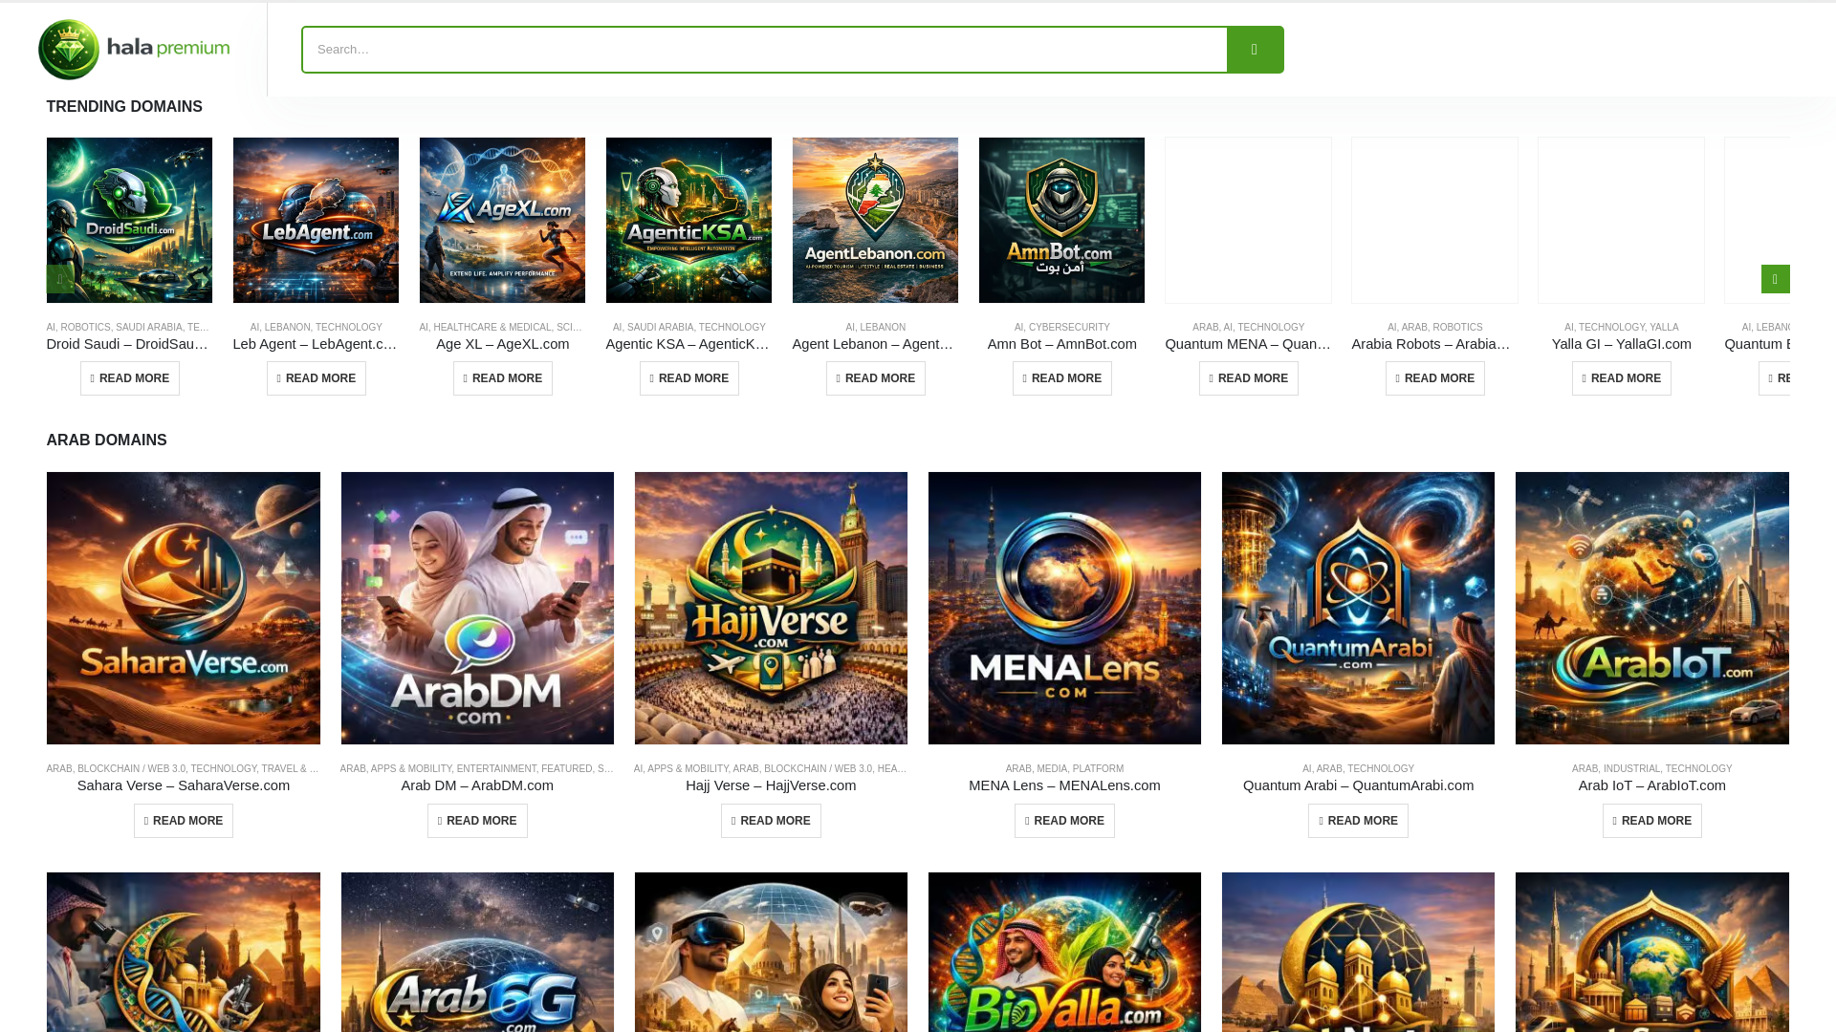Image resolution: width=1836 pixels, height=1032 pixels.
Task: Select the INDUSTRIAL tag above Arab IoT
Action: [1631, 769]
